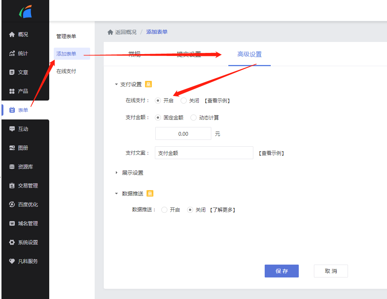
Task: Click the 支付文案 text field
Action: (204, 153)
